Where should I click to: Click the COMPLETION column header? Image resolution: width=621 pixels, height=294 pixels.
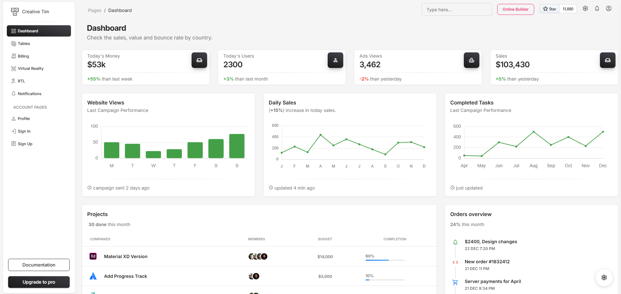395,239
